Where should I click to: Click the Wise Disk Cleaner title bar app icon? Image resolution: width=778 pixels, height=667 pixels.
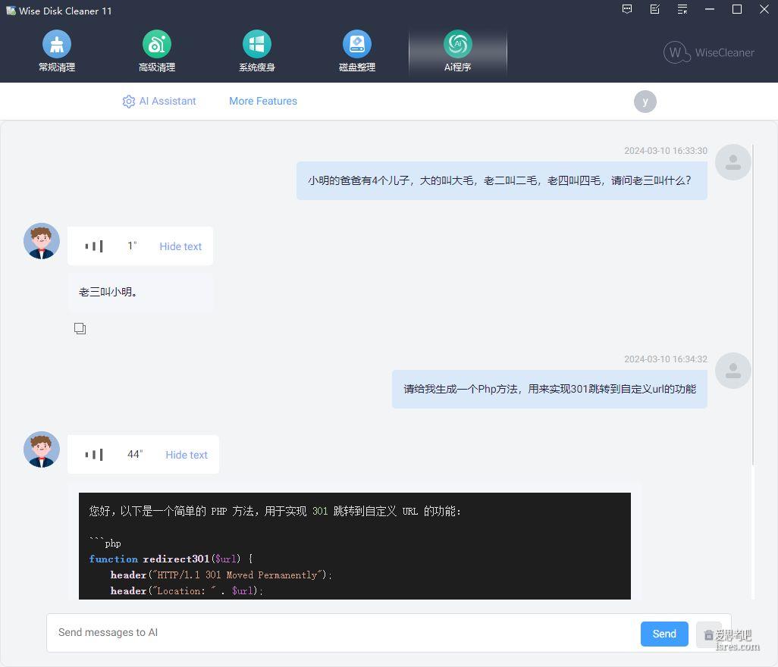[11, 11]
